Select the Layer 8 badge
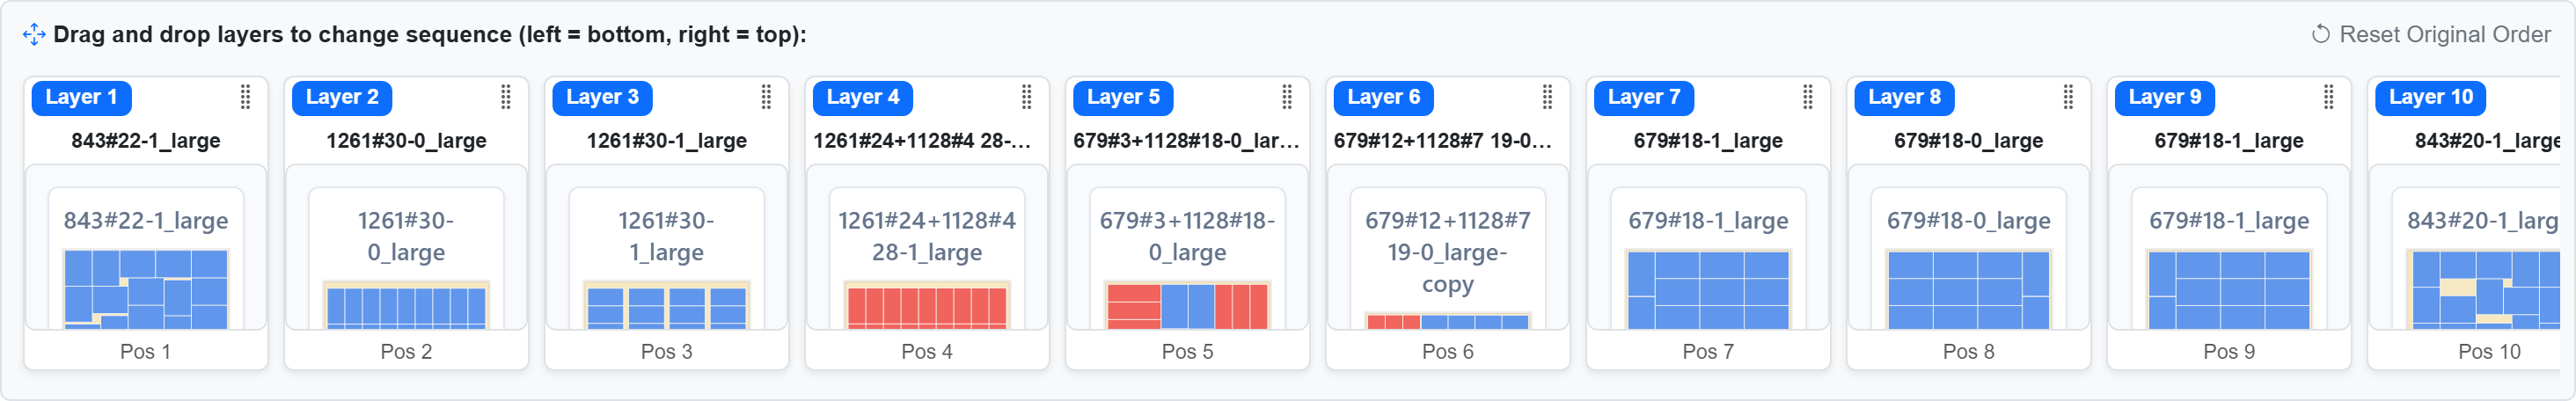Screen dimensions: 2576x401 point(1905,97)
